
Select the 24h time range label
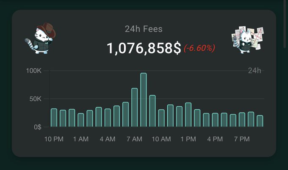[255, 70]
